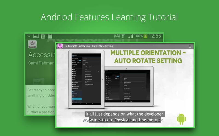Tap the muted vibrate icon in status bar

point(117,36)
